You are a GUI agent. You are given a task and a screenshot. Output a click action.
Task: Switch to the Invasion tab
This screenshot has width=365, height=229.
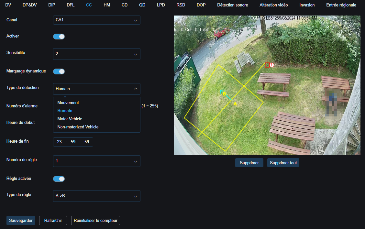tap(307, 5)
